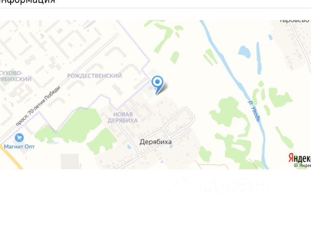Viewport: 311px width, 229px height.
Task: Click the Яндекс copyright text
Action: tap(302, 165)
